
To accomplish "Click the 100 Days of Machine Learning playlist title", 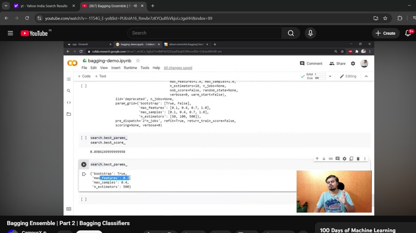I will [358, 230].
